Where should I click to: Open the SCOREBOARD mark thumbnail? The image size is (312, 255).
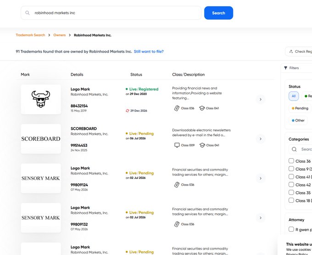41,139
